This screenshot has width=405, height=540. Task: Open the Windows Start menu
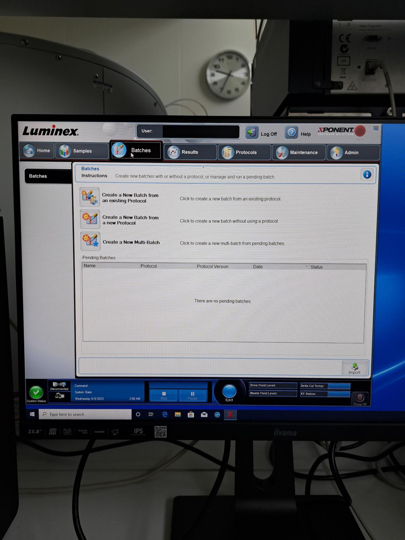[x=32, y=414]
